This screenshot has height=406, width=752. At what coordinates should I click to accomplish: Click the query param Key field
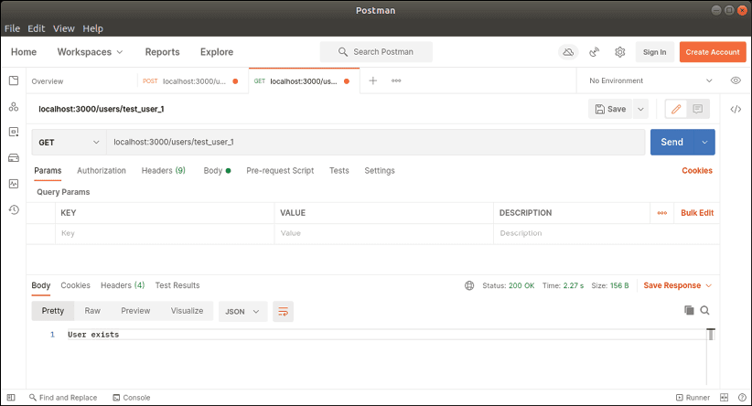pos(165,233)
